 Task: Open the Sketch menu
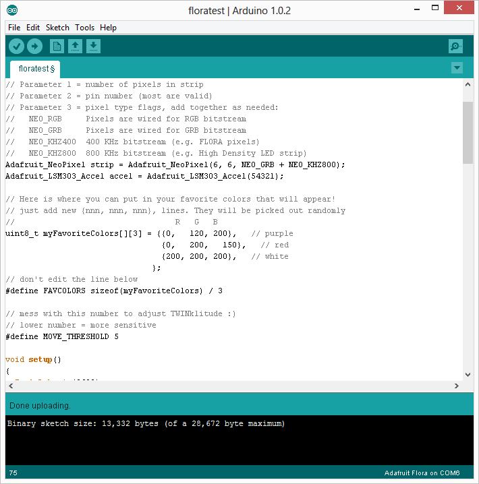click(57, 28)
